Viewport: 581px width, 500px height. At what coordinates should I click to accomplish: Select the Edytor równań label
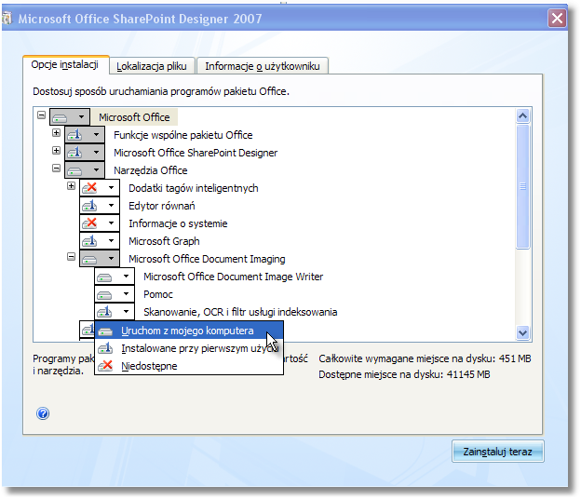coord(162,206)
